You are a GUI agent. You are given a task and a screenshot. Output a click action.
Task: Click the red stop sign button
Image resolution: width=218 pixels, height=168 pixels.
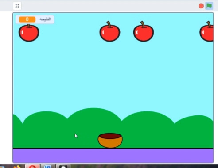coord(201,6)
